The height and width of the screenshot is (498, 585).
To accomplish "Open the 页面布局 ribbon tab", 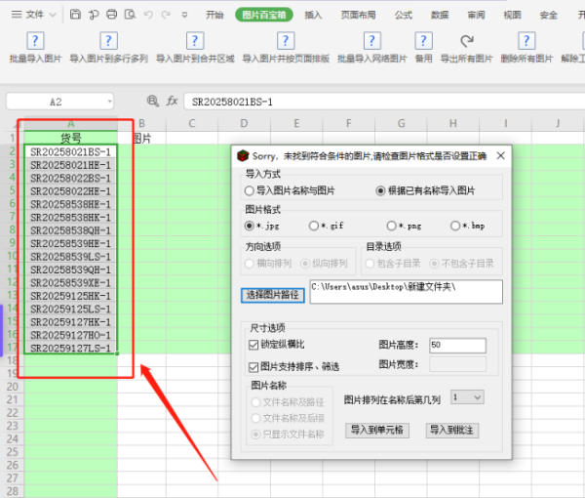I will tap(359, 15).
